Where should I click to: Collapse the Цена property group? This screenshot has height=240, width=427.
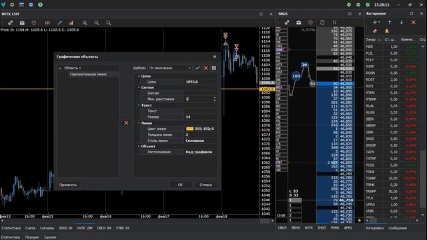139,76
